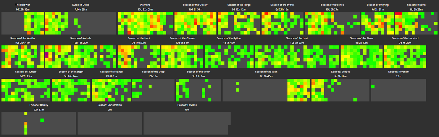Click "Season of the Seraph" label

pos(71,72)
